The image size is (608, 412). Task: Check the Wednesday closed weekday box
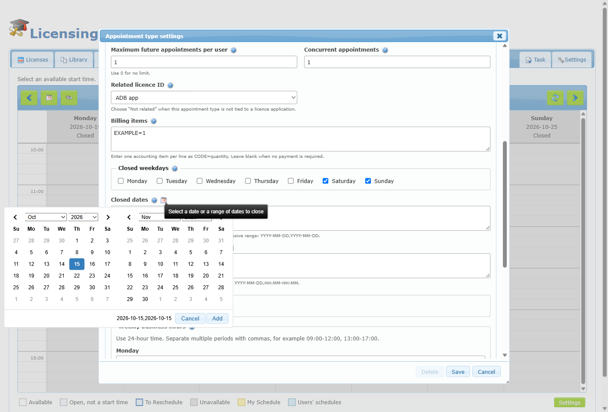click(199, 181)
